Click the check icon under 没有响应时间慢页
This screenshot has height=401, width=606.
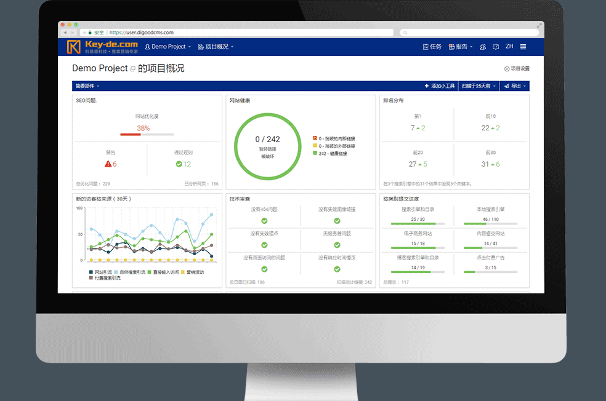pyautogui.click(x=337, y=269)
